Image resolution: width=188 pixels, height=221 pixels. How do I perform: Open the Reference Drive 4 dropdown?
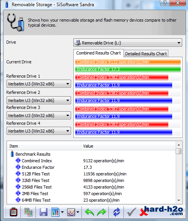tap(39, 131)
